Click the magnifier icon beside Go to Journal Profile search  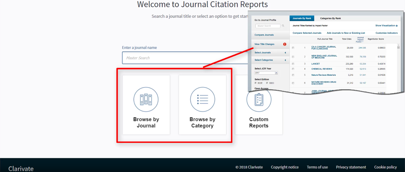click(283, 26)
